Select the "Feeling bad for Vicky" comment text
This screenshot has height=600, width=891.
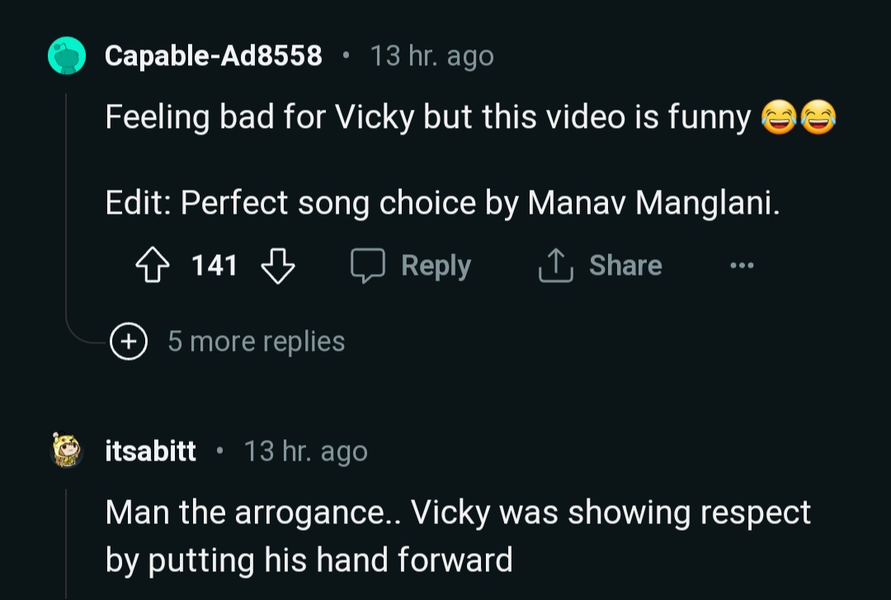(x=427, y=118)
